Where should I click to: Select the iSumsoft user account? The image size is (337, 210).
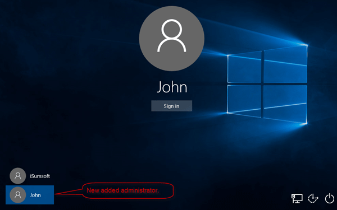pyautogui.click(x=30, y=176)
